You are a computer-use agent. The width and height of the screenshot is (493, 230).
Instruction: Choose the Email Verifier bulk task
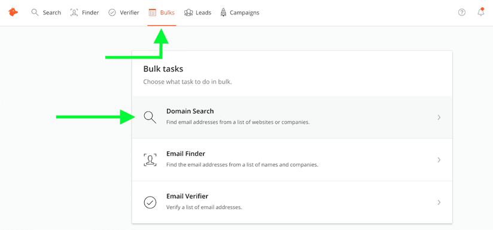tap(292, 203)
